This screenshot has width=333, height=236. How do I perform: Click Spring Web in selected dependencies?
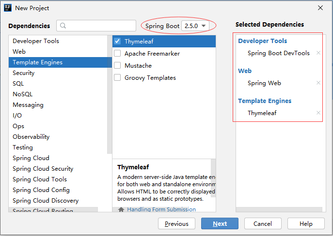pyautogui.click(x=264, y=83)
